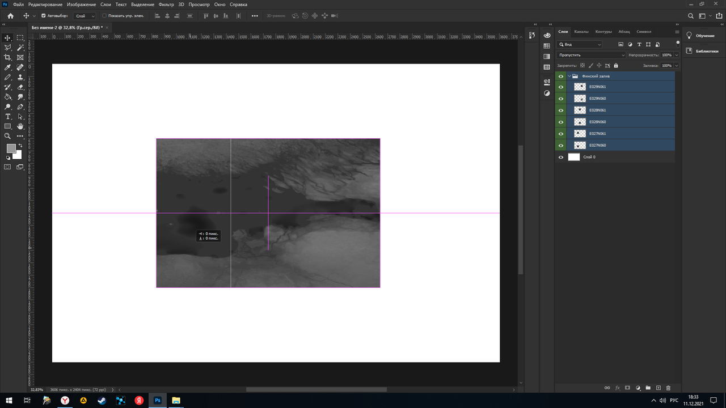Switch to the Каналы tab
Screen dimensions: 726x408
(x=581, y=32)
